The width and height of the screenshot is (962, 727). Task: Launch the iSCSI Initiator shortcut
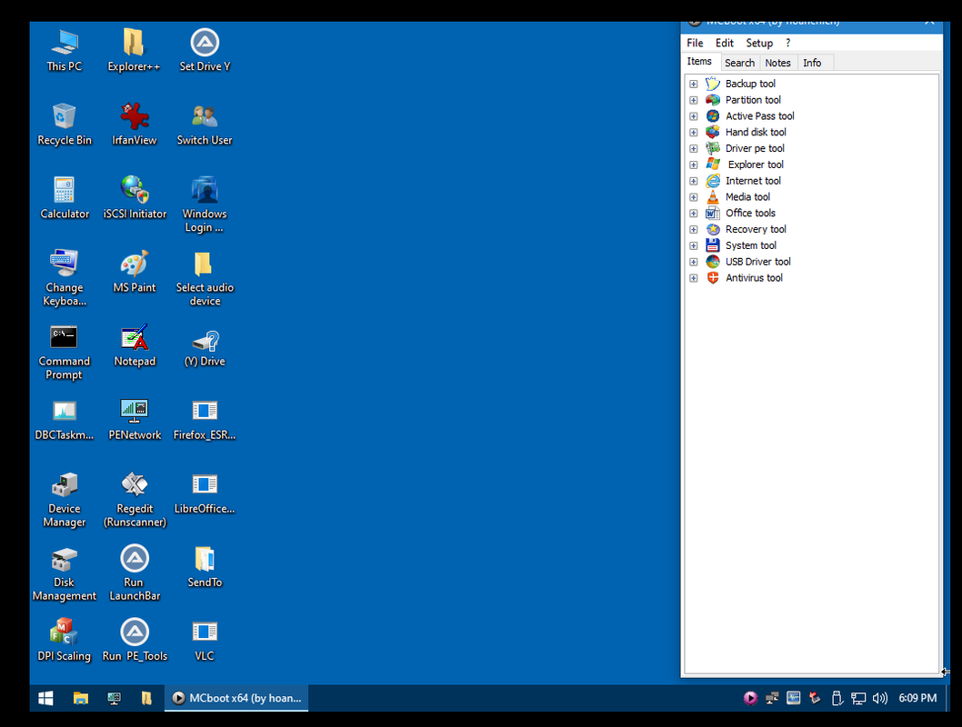(135, 198)
